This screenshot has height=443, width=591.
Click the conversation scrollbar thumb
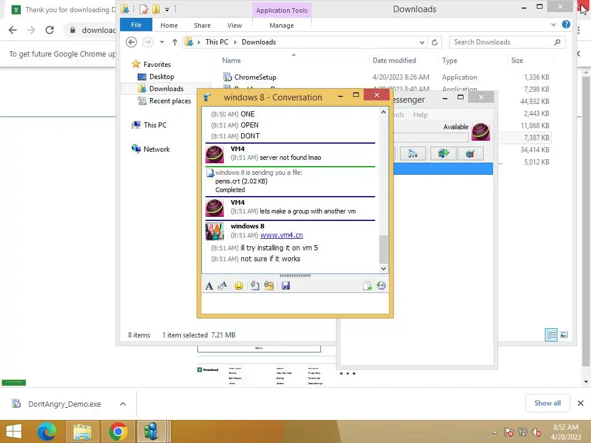pos(383,249)
